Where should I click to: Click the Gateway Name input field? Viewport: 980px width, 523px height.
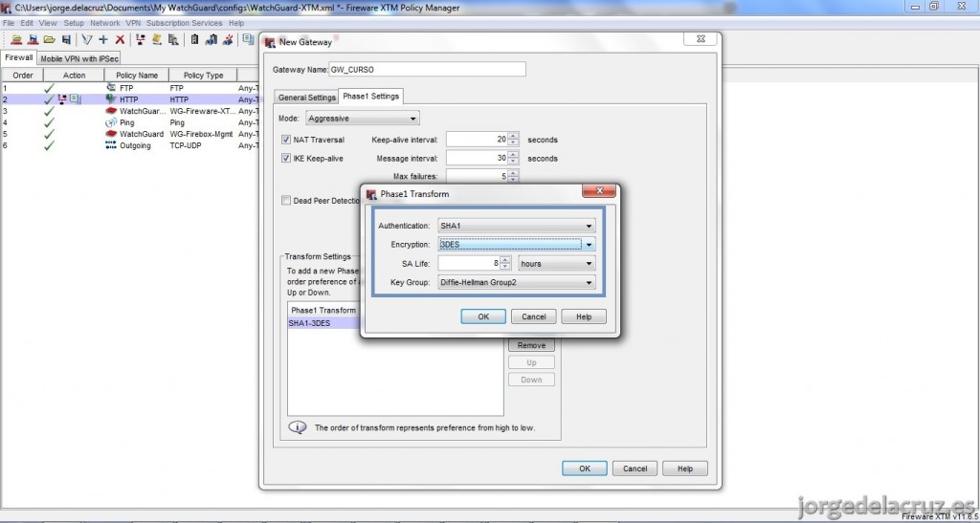pyautogui.click(x=427, y=69)
